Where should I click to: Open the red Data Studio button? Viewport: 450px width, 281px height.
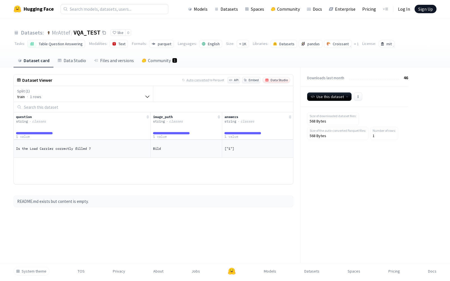pos(276,80)
